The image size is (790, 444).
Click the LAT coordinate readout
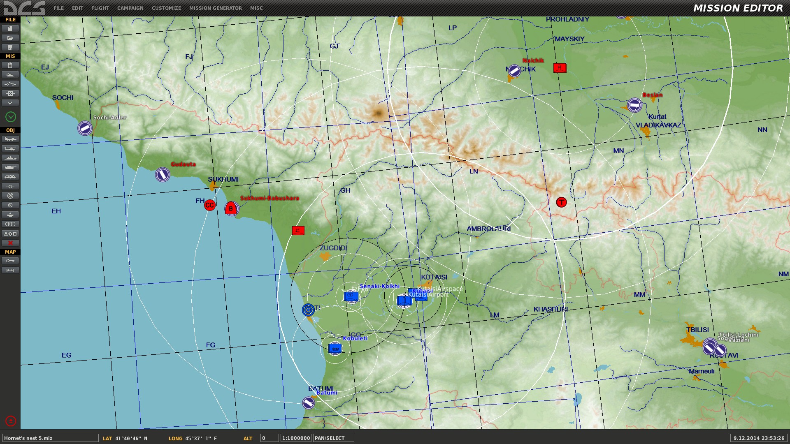click(125, 439)
